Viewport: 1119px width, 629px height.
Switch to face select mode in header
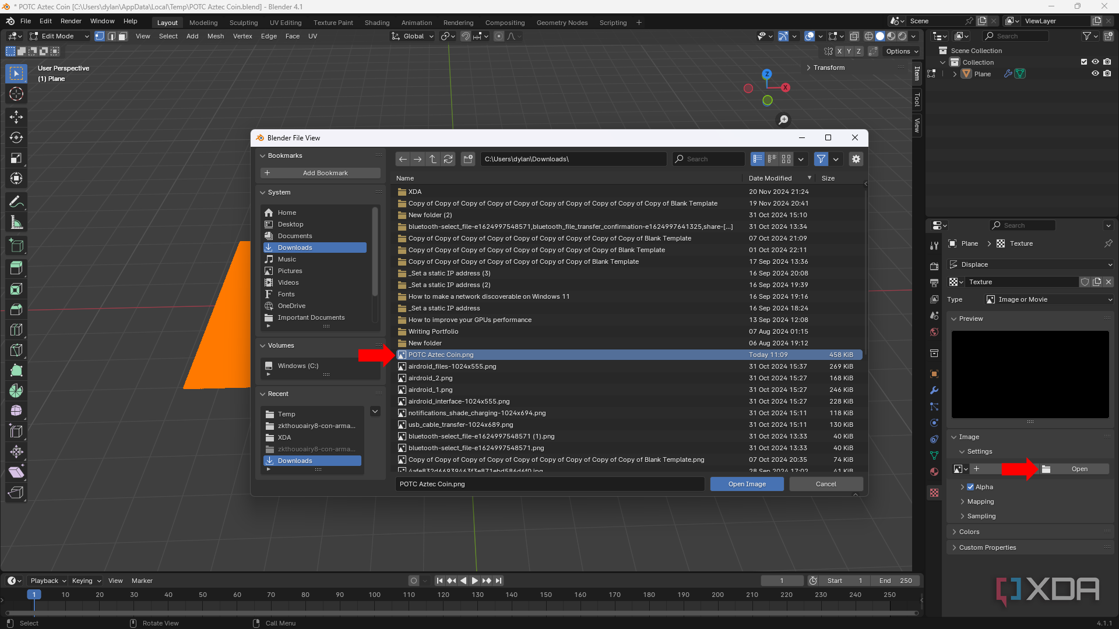tap(122, 36)
